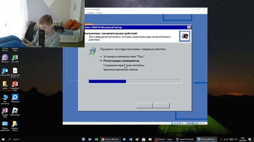The height and width of the screenshot is (142, 254).
Task: Open Microsoft Store from the taskbar
Action: coord(144,139)
